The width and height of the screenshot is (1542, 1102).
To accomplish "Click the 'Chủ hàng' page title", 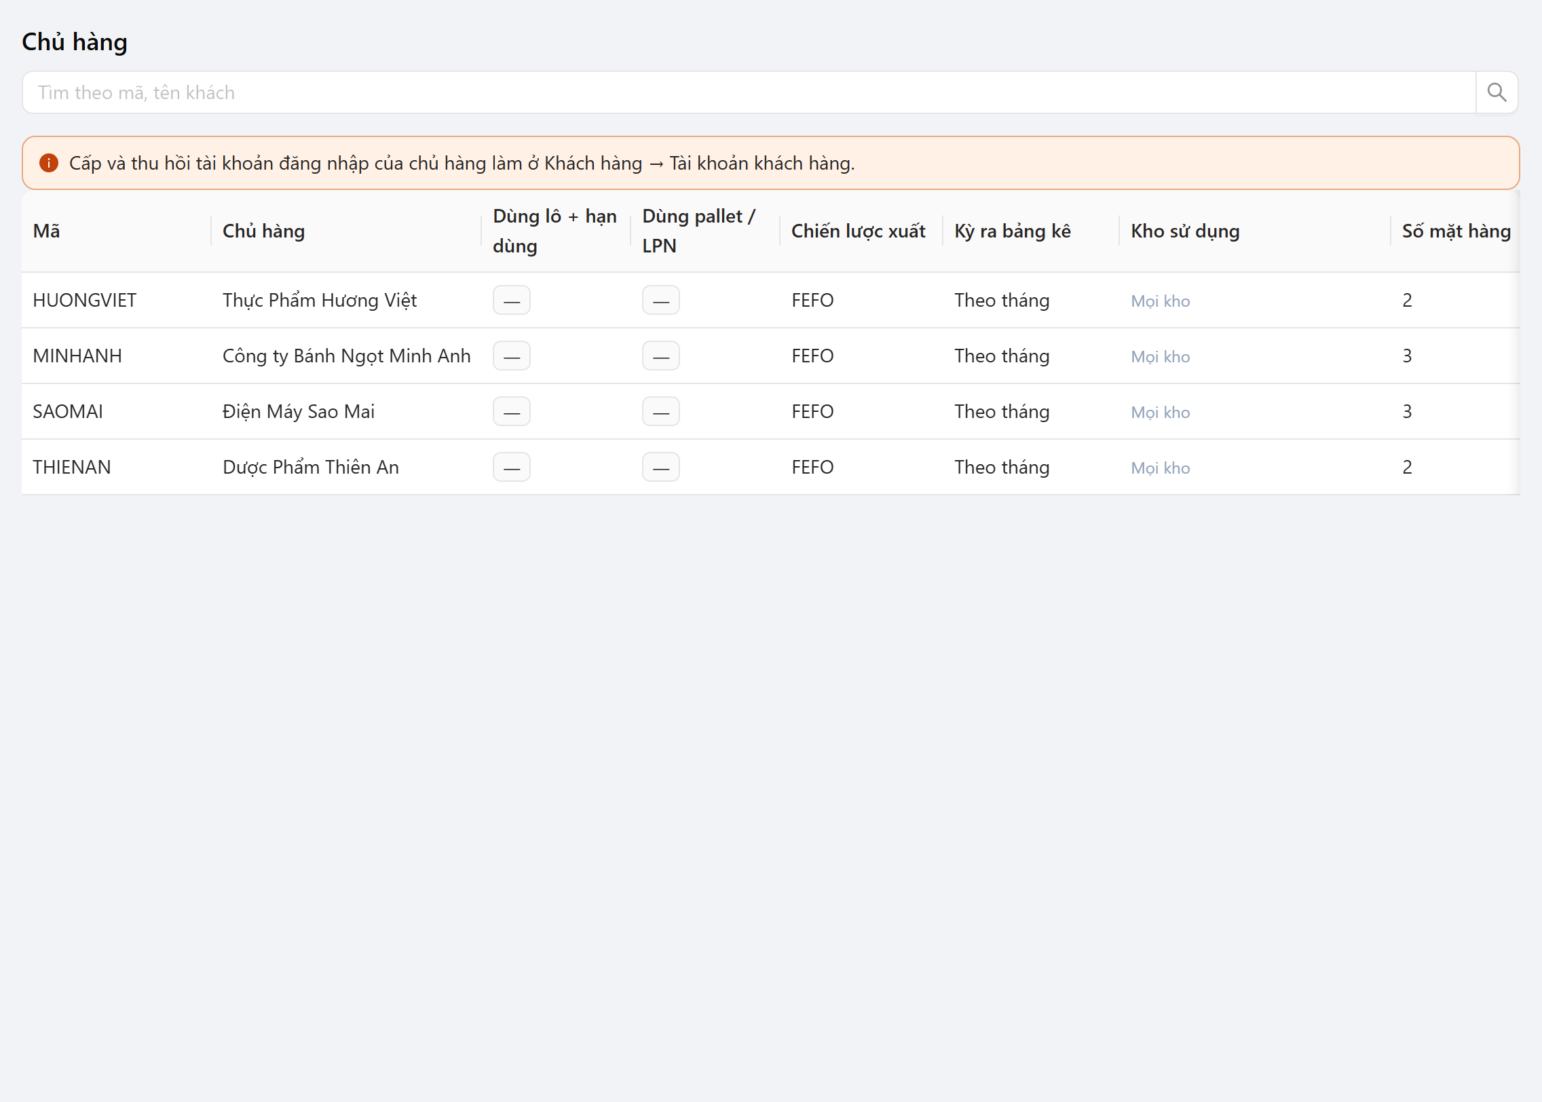I will tap(75, 42).
